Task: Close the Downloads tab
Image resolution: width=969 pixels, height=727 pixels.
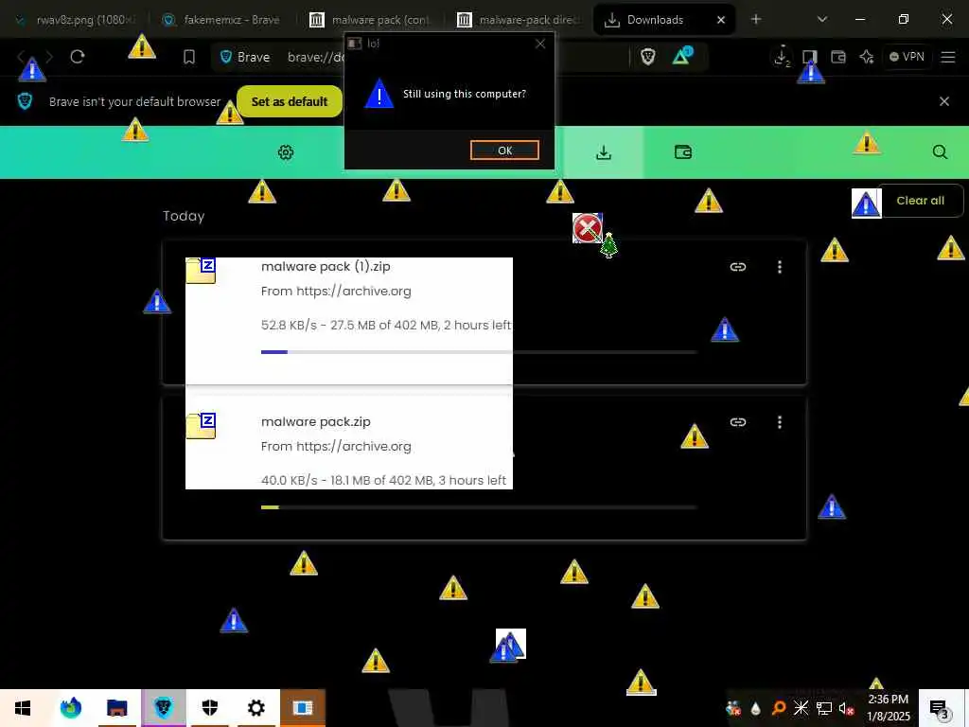Action: (x=720, y=20)
